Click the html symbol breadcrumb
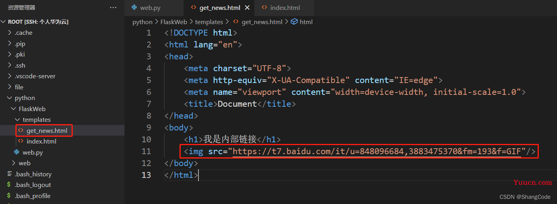This screenshot has height=204, width=557. [306, 22]
